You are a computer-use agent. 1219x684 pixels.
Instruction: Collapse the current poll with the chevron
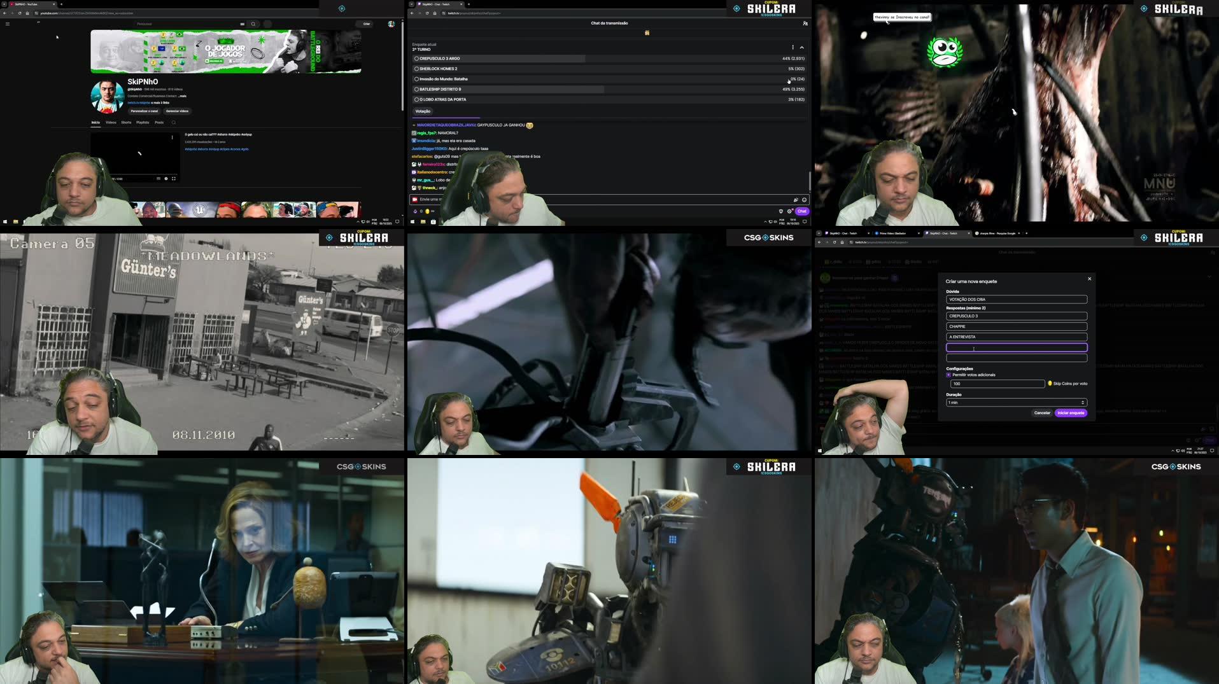801,47
